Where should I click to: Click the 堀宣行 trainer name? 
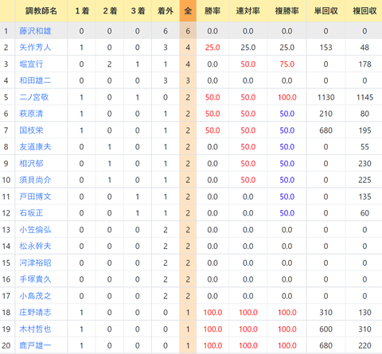pyautogui.click(x=31, y=64)
